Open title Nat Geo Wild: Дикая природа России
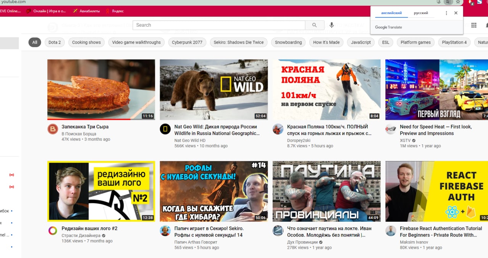 [217, 130]
